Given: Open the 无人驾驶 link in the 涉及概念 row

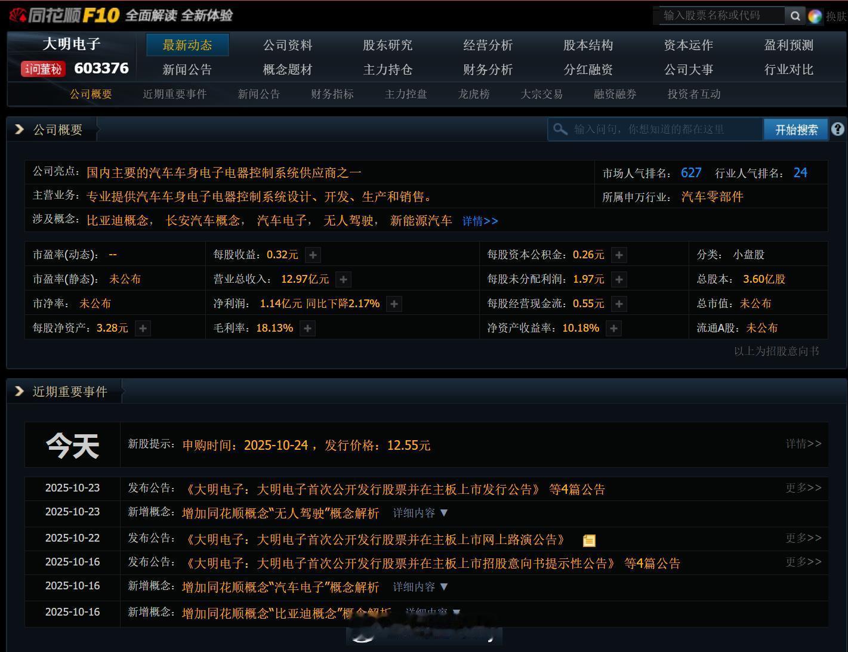Looking at the screenshot, I should coord(349,221).
